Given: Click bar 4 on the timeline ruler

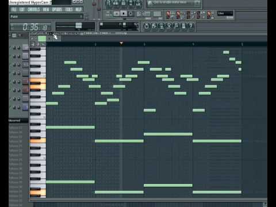Looking at the screenshot, I should [x=193, y=44].
